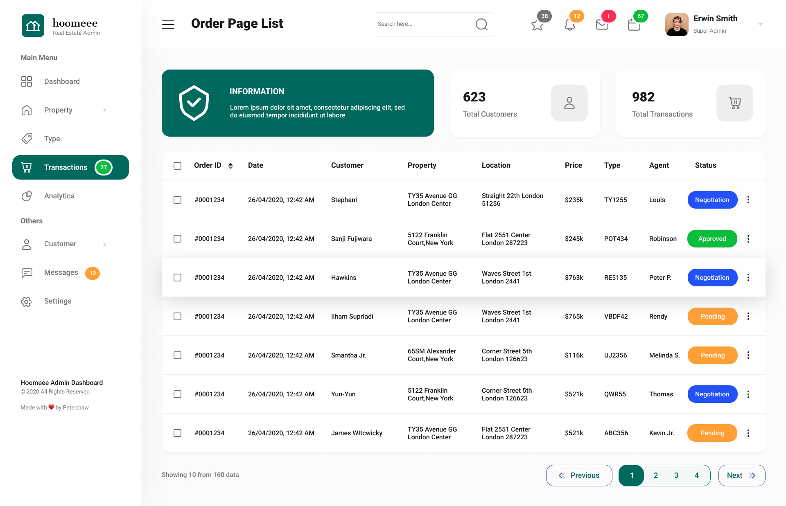Open the notifications bell icon

[569, 25]
